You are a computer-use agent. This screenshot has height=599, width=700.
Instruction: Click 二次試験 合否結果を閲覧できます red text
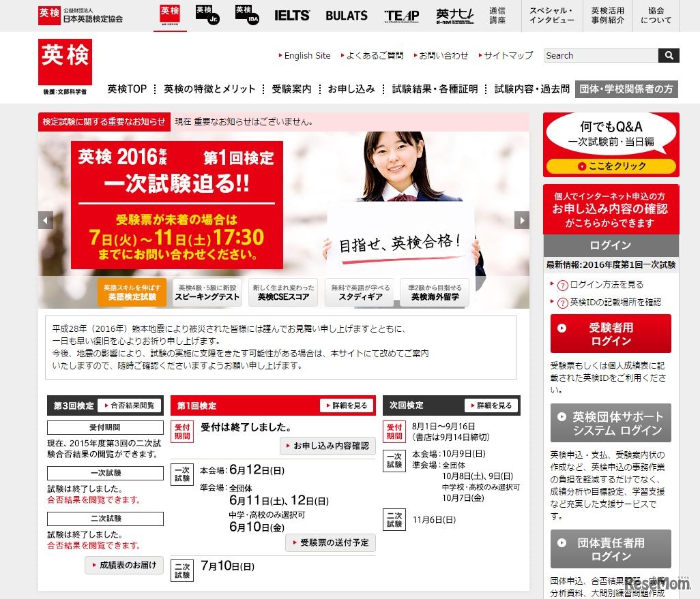point(93,545)
